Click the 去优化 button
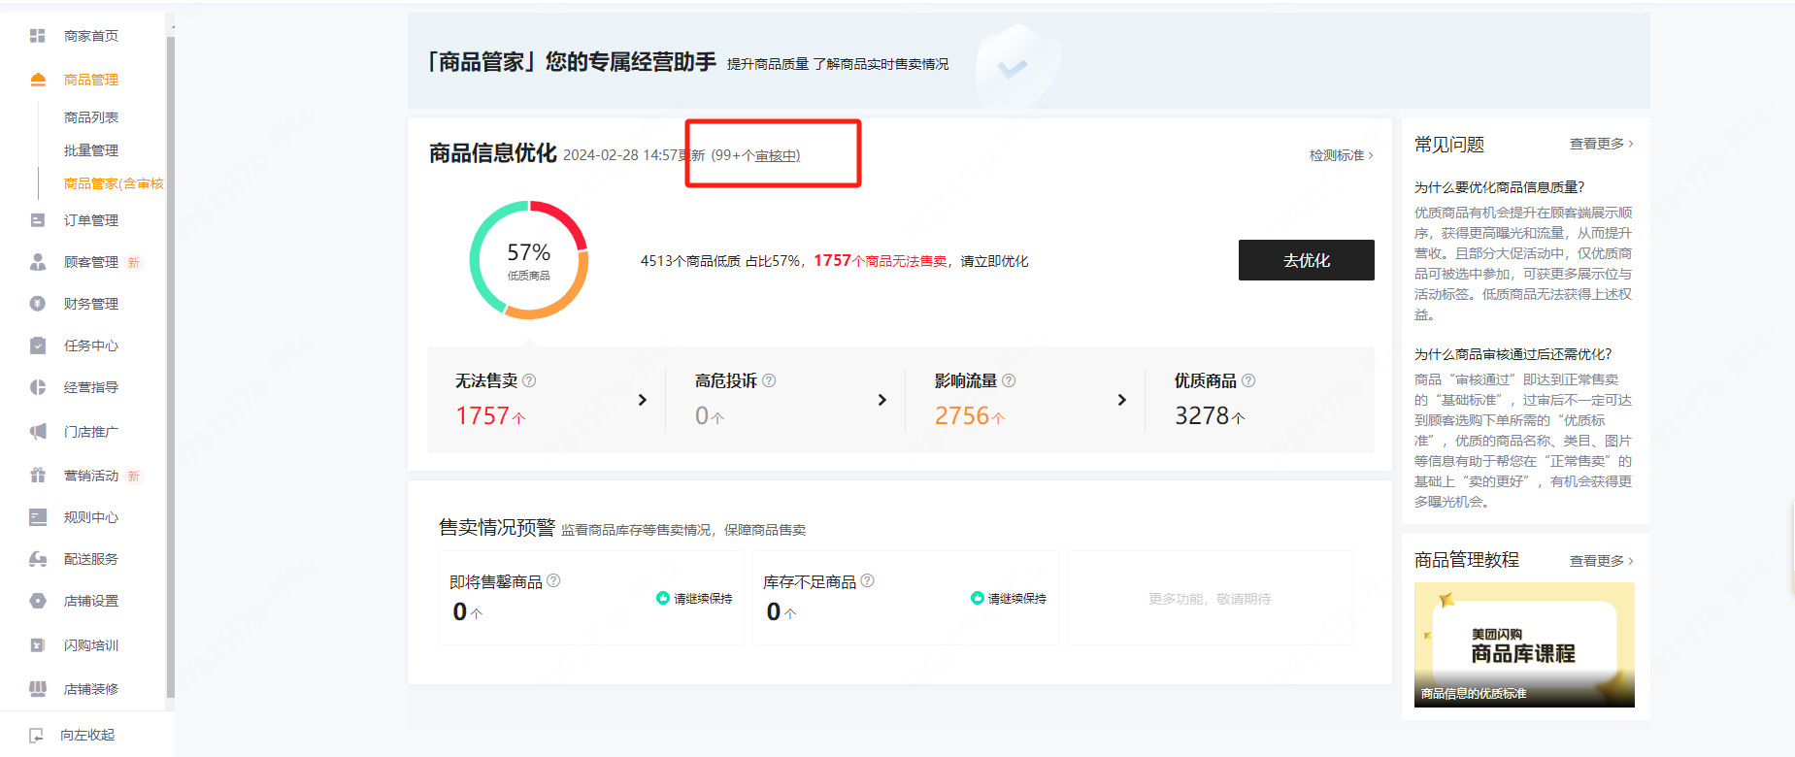 point(1307,260)
